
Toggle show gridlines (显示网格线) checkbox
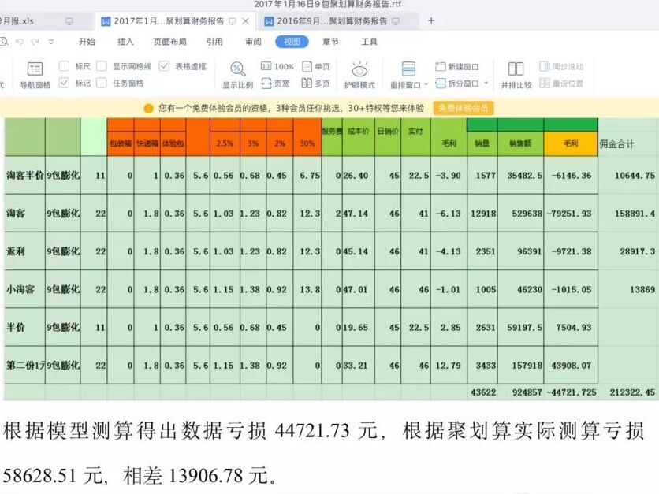pyautogui.click(x=102, y=67)
